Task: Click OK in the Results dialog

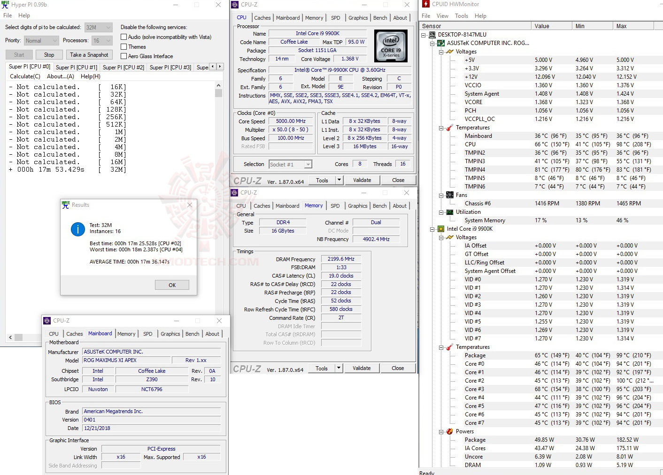Action: coord(172,285)
